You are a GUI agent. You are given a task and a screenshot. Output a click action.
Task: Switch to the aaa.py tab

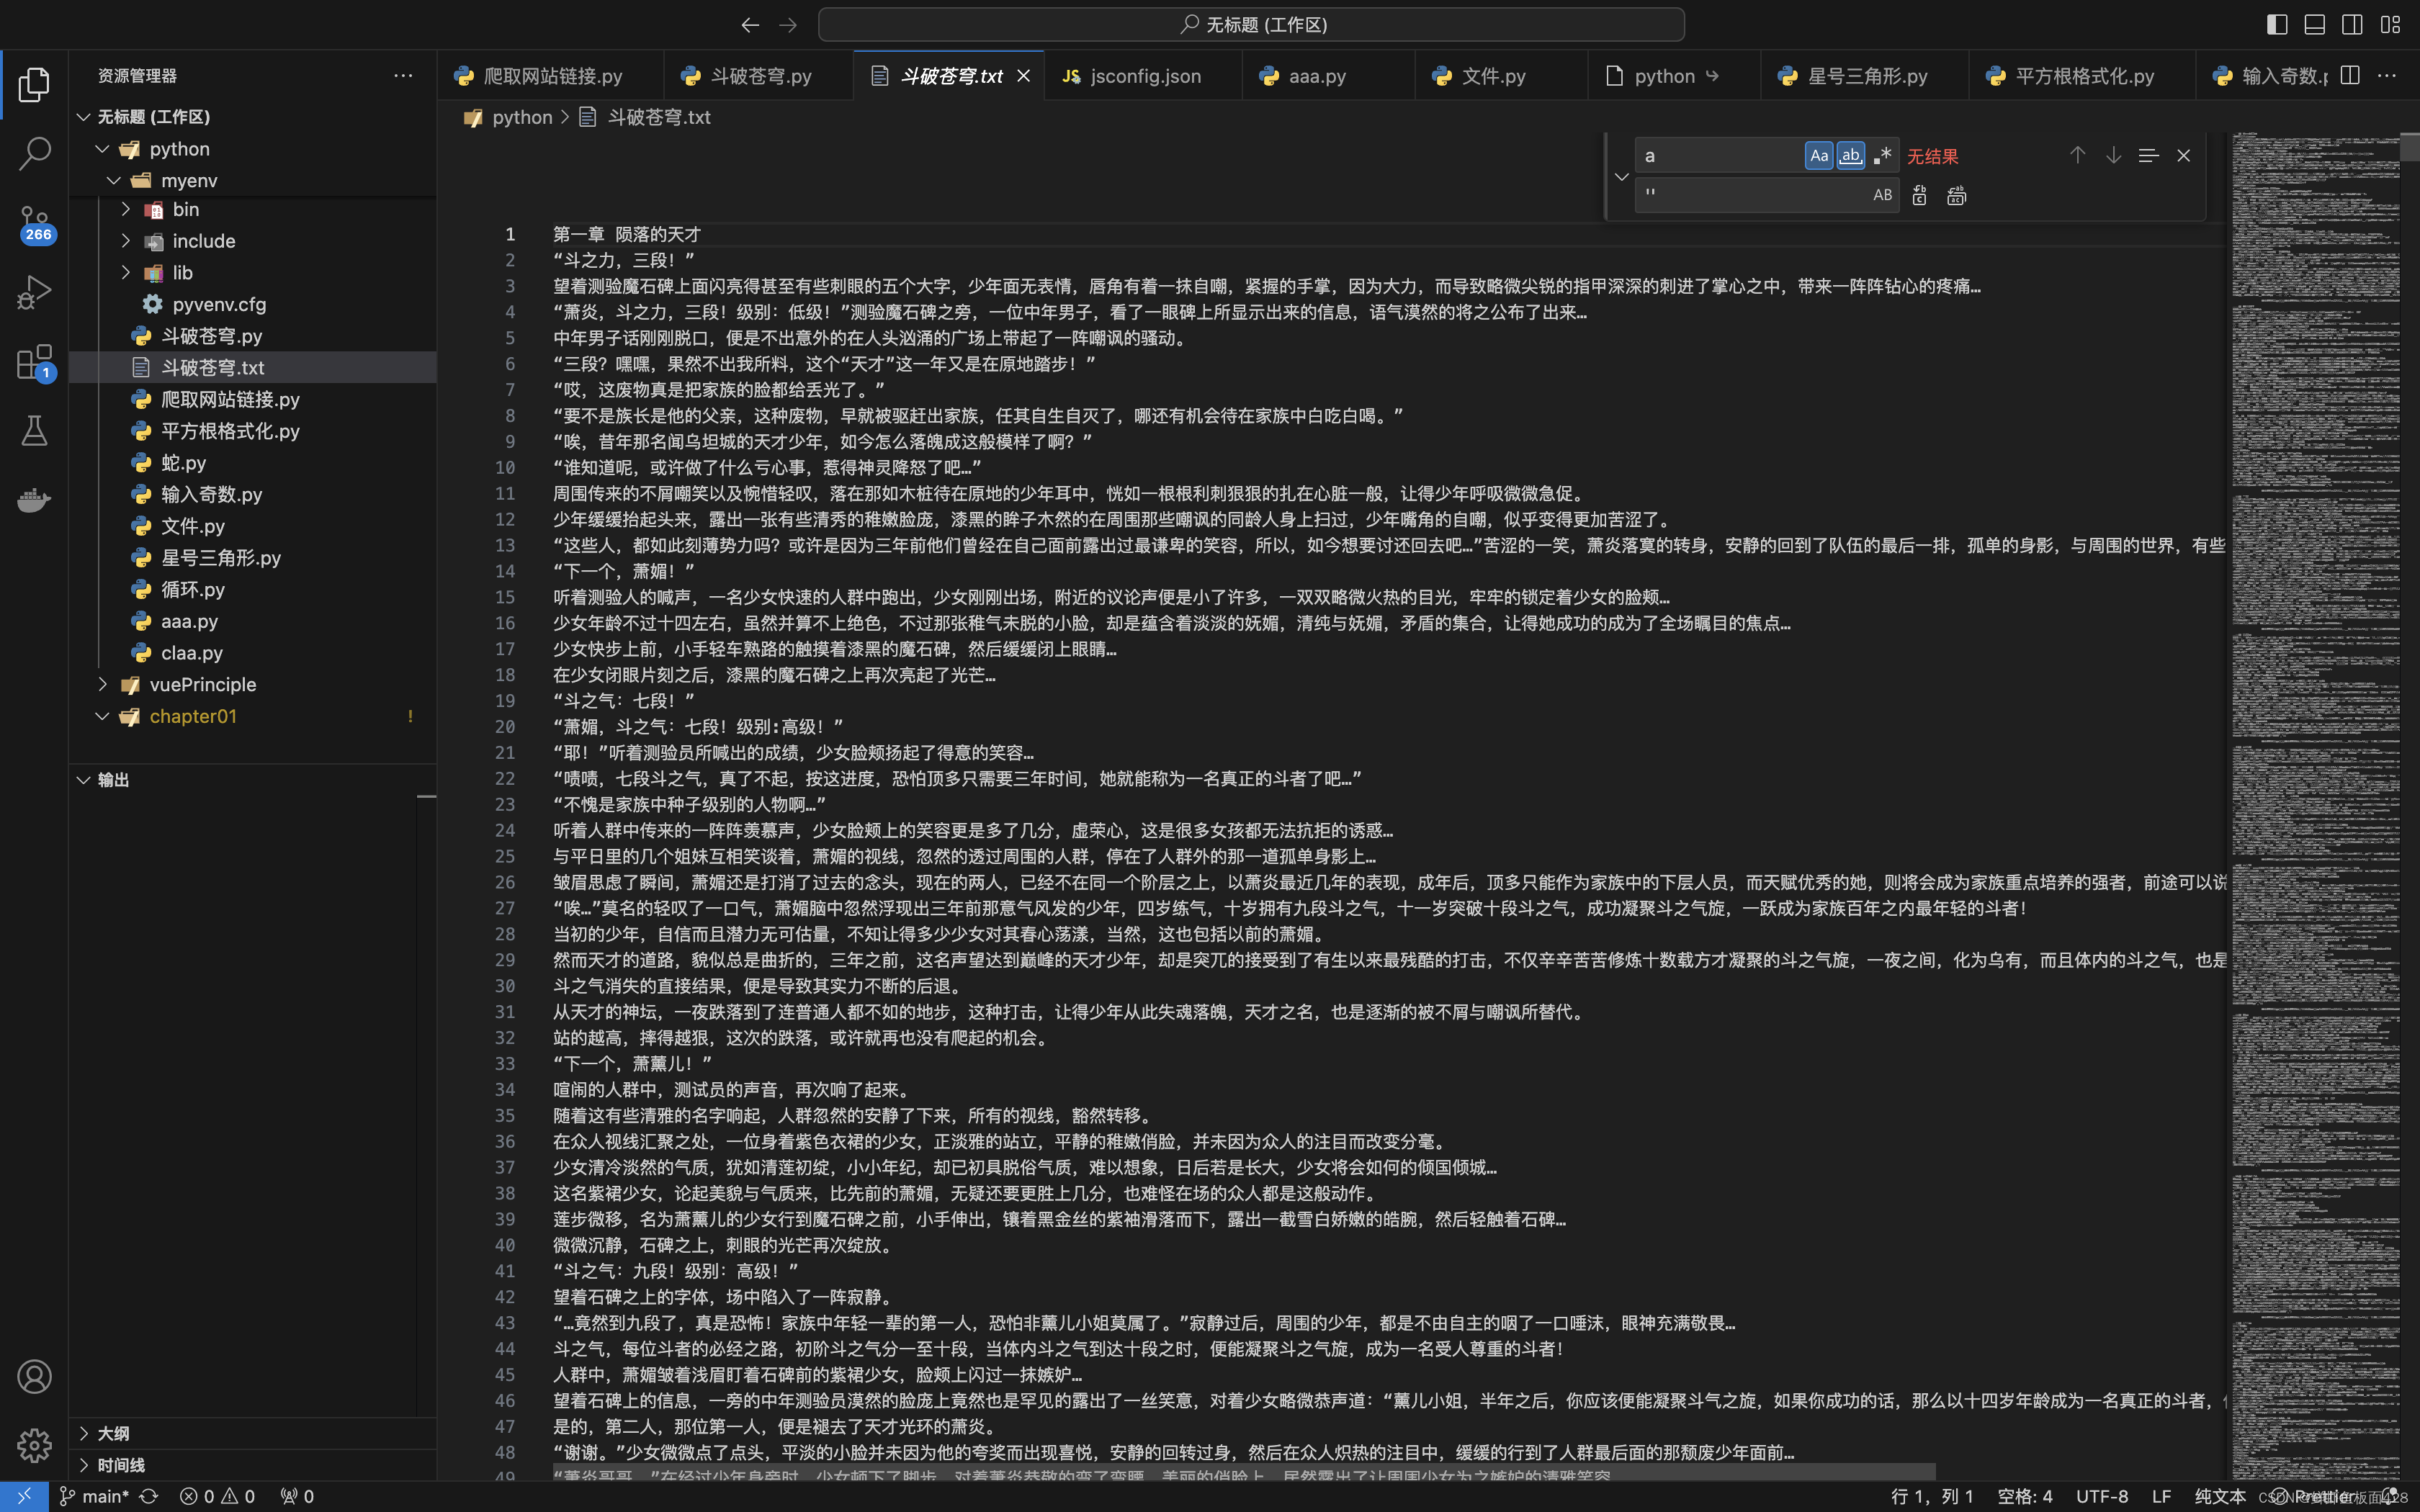(1328, 76)
